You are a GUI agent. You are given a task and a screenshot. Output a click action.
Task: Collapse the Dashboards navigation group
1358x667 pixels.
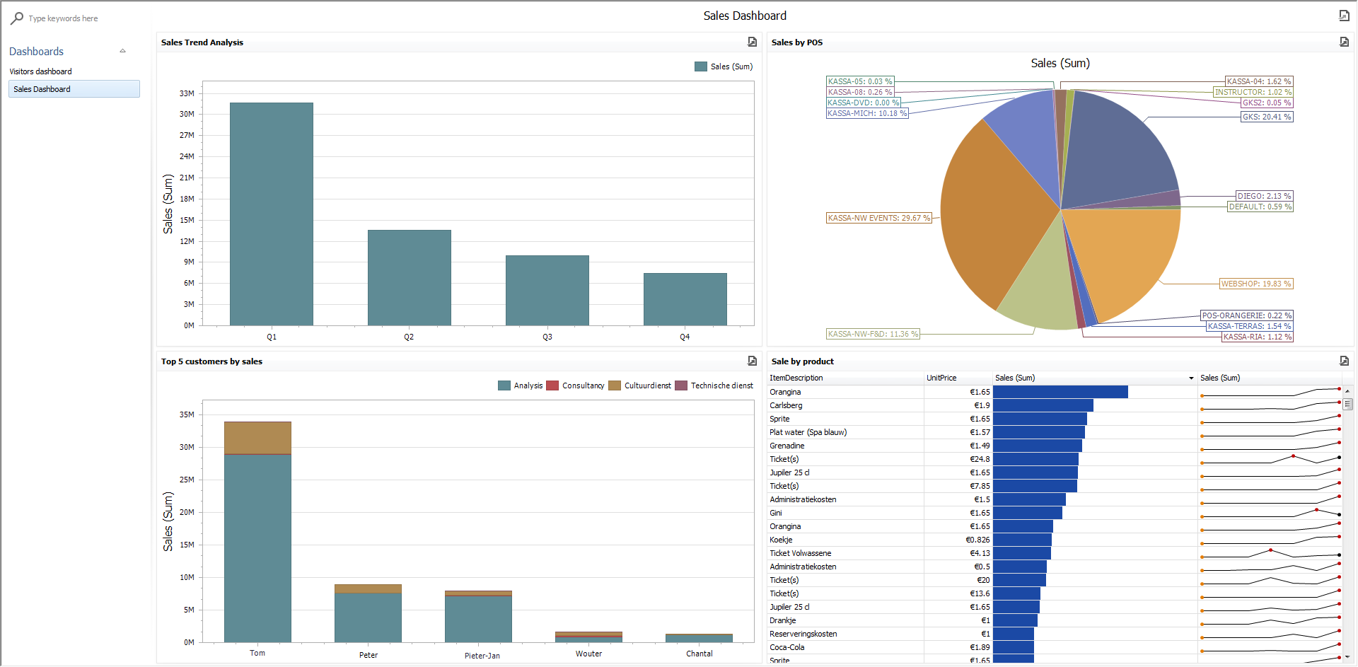122,52
